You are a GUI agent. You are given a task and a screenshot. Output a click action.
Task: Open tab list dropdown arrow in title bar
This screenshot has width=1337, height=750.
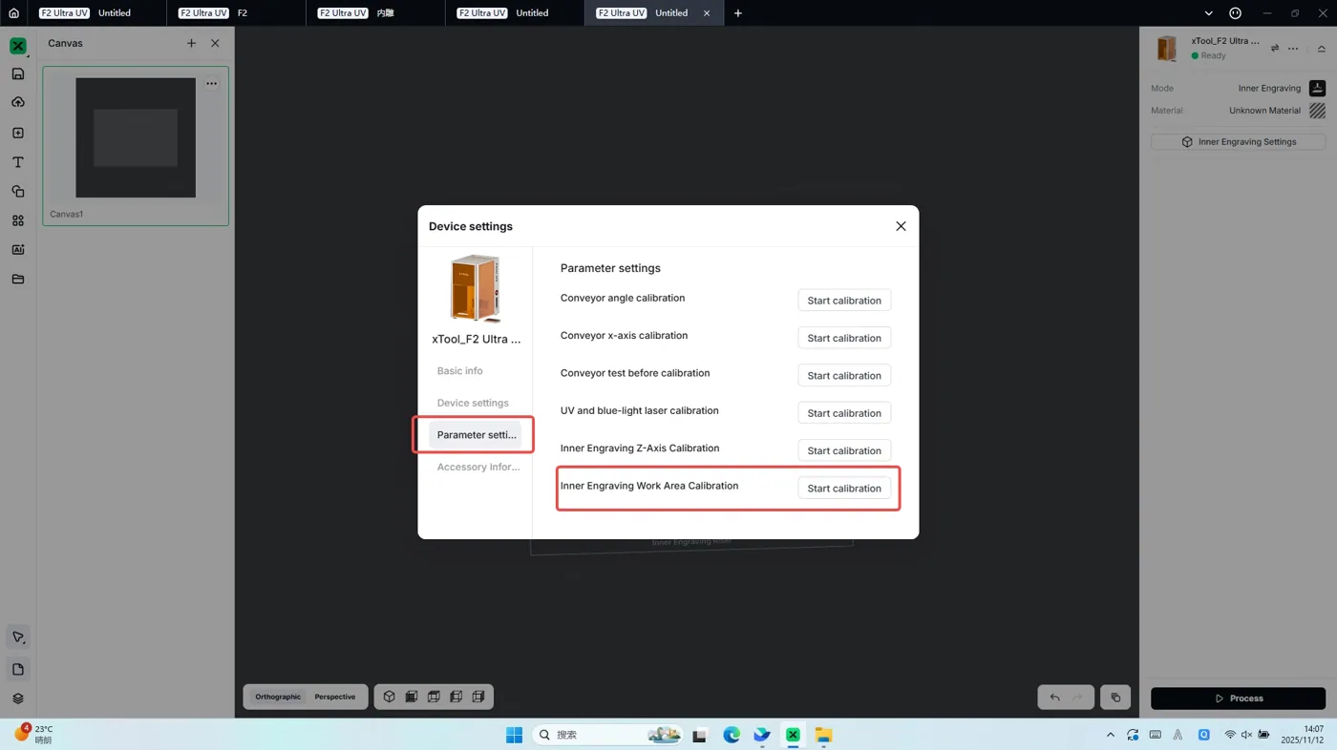(1208, 13)
